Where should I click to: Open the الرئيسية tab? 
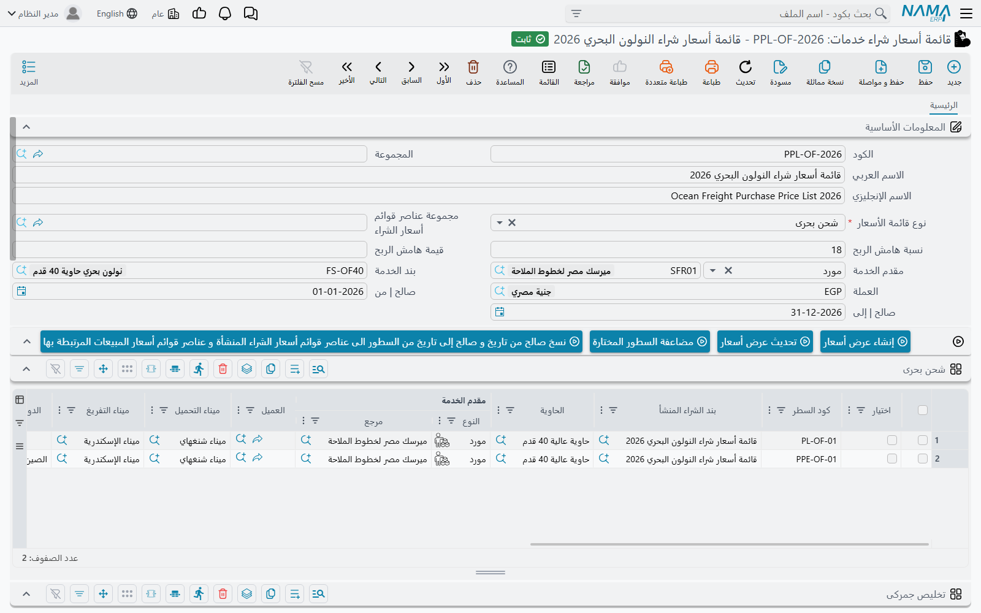click(944, 105)
